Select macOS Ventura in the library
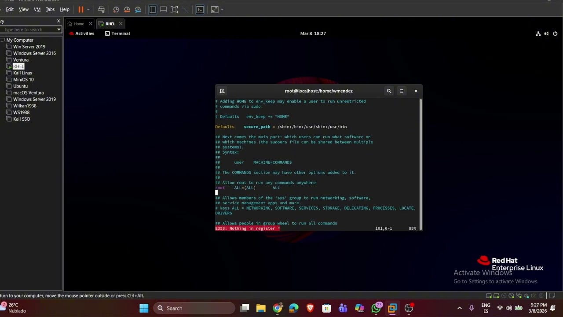The height and width of the screenshot is (317, 563). pyautogui.click(x=28, y=93)
